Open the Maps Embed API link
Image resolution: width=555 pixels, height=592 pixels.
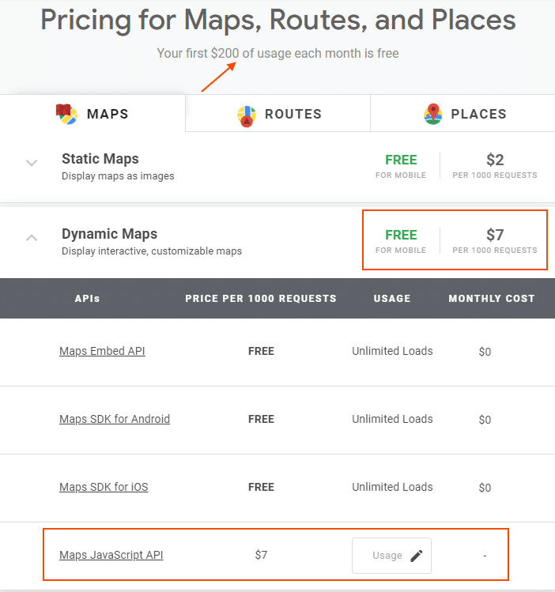coord(102,351)
